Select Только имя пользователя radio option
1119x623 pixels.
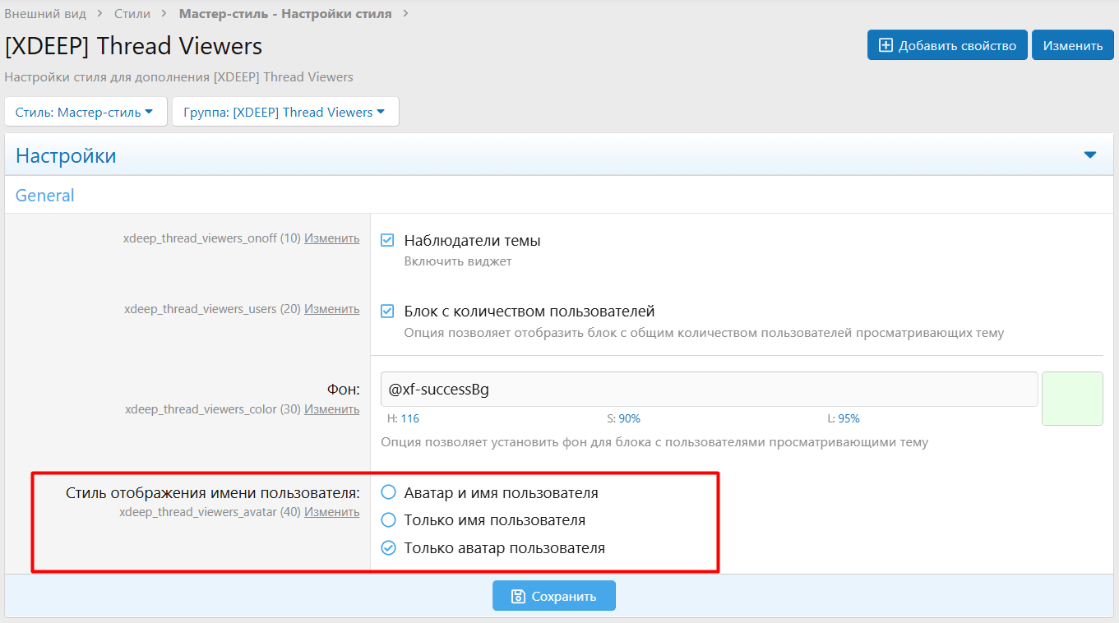(389, 520)
